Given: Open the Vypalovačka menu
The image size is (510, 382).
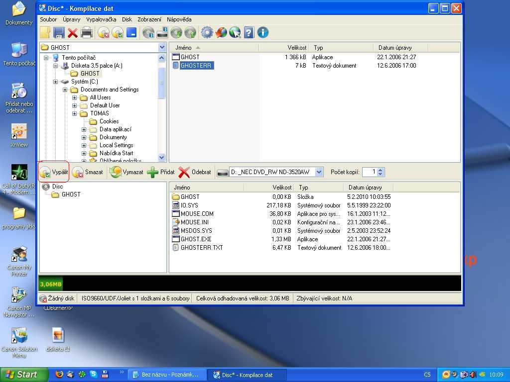Looking at the screenshot, I should [x=101, y=19].
